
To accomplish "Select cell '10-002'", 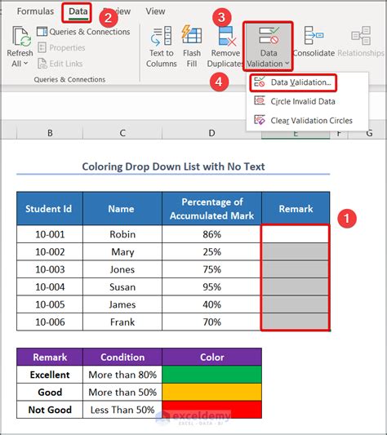I will coord(50,251).
